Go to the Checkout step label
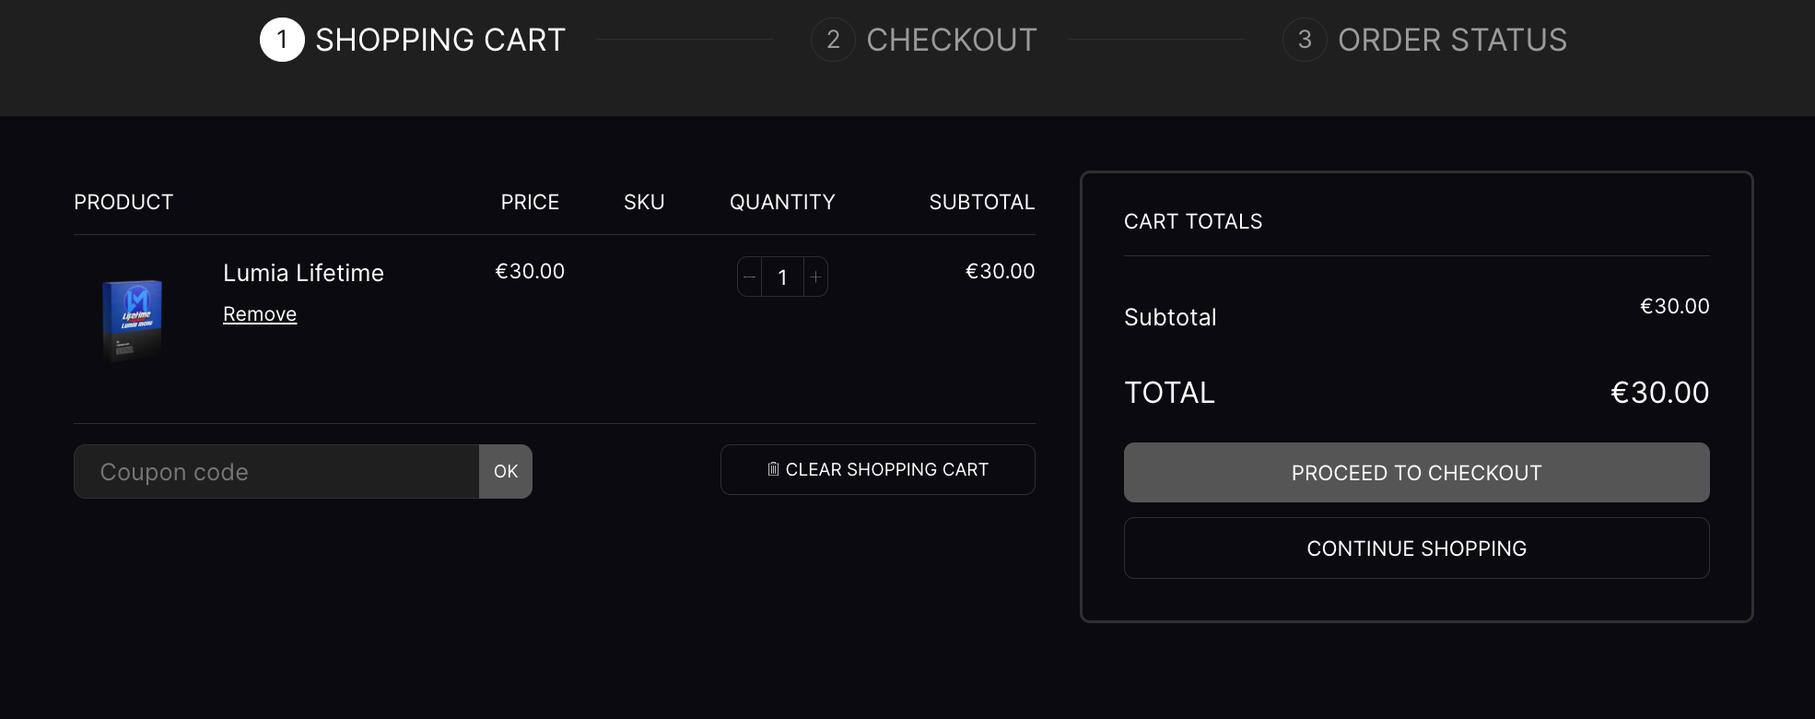This screenshot has width=1815, height=719. pyautogui.click(x=952, y=40)
